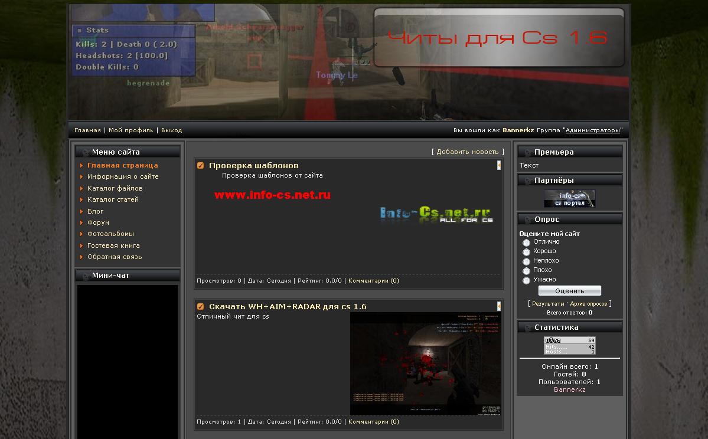Click the orange check icon beside Скачать WH+AIM+RADAR
Screen dimensions: 708x439
(x=200, y=307)
